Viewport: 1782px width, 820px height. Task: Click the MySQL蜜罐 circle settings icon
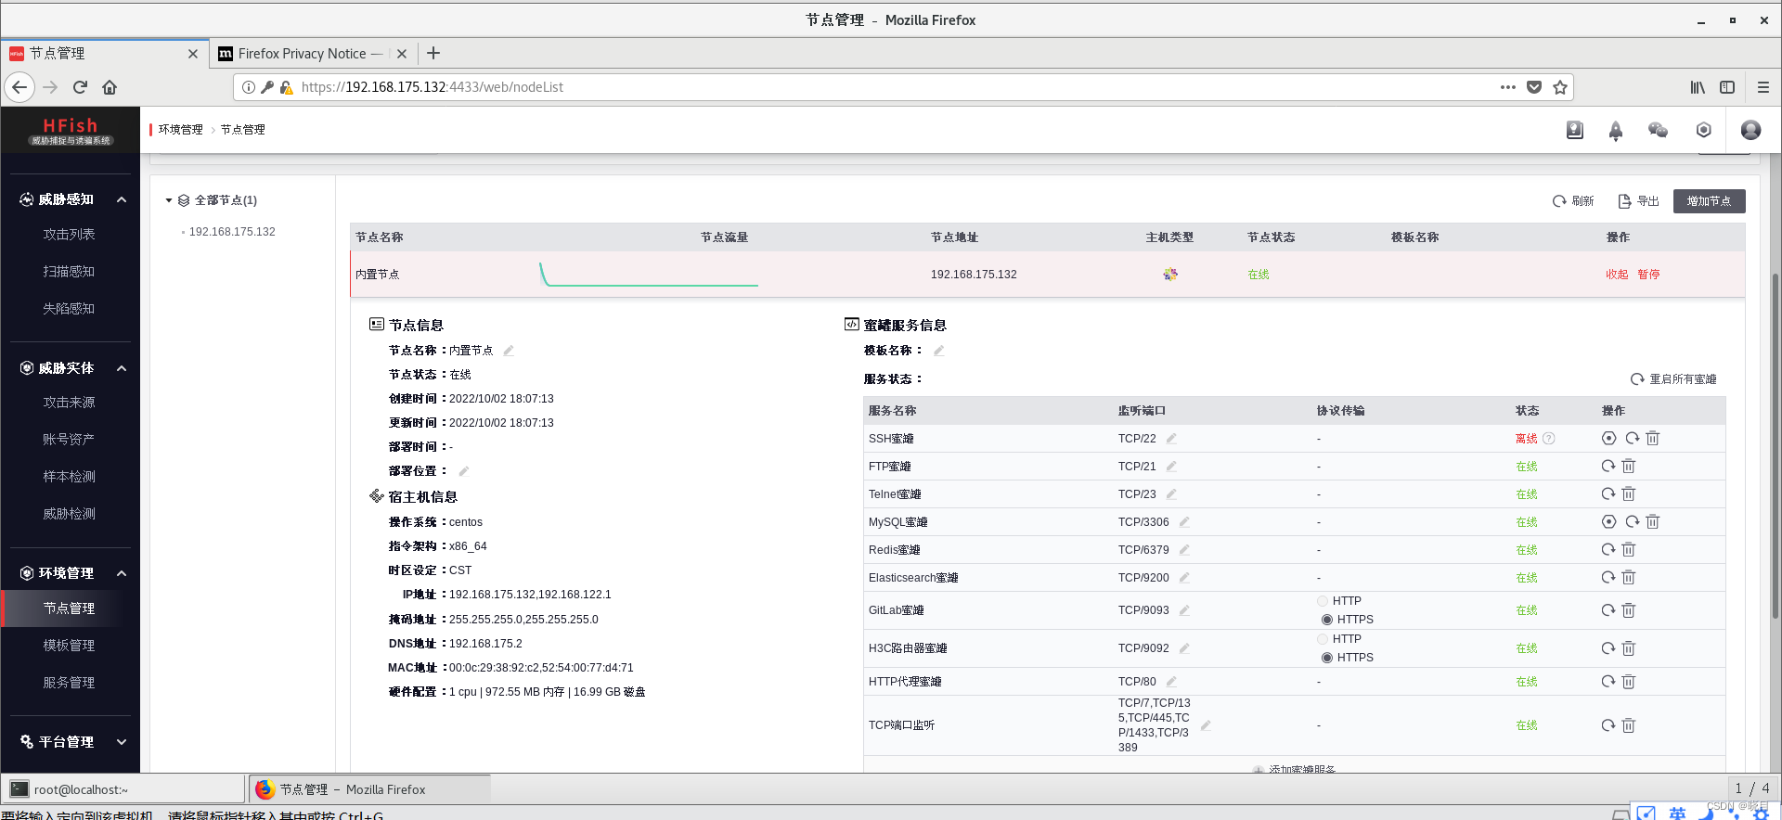(x=1609, y=522)
